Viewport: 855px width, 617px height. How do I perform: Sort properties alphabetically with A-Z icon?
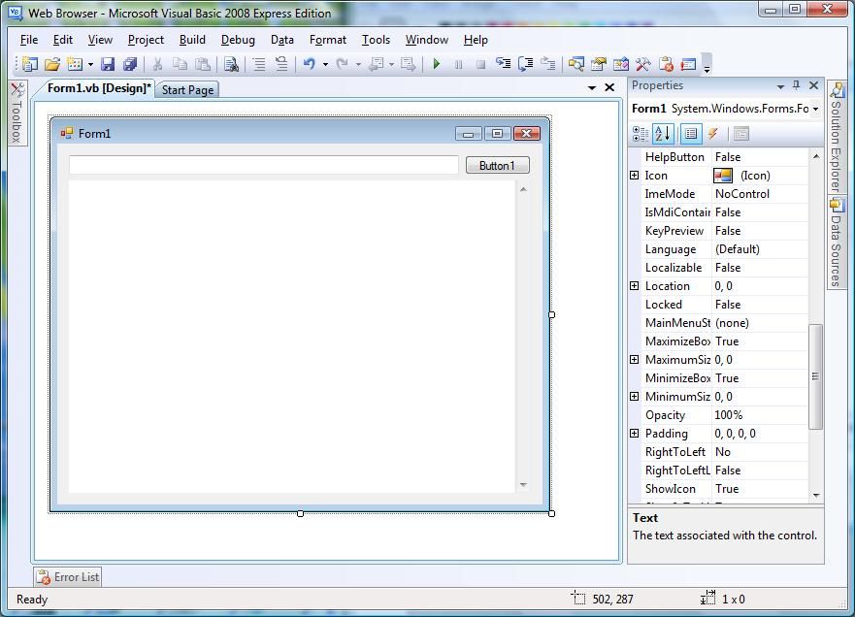point(663,134)
